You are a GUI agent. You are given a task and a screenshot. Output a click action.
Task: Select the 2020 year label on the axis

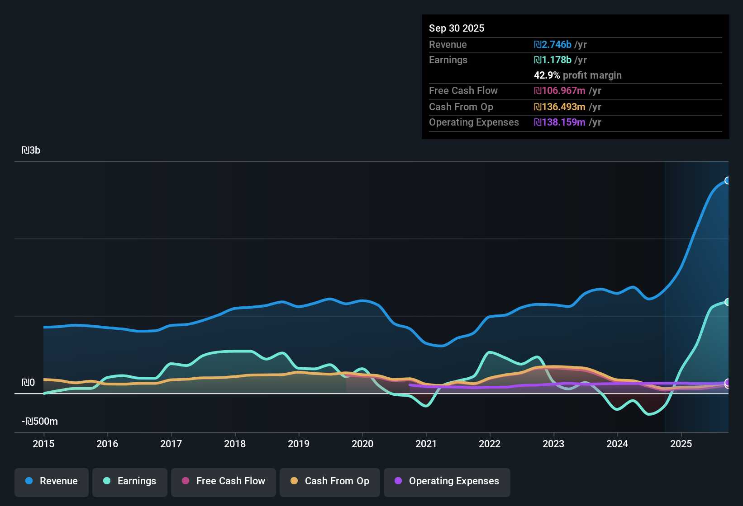(362, 444)
